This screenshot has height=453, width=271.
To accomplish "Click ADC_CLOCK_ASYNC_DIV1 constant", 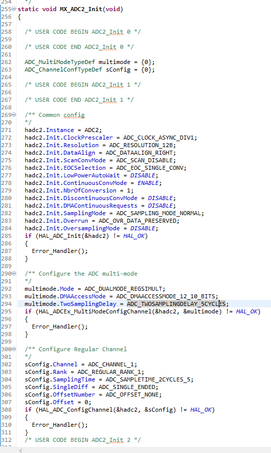I will coord(159,138).
